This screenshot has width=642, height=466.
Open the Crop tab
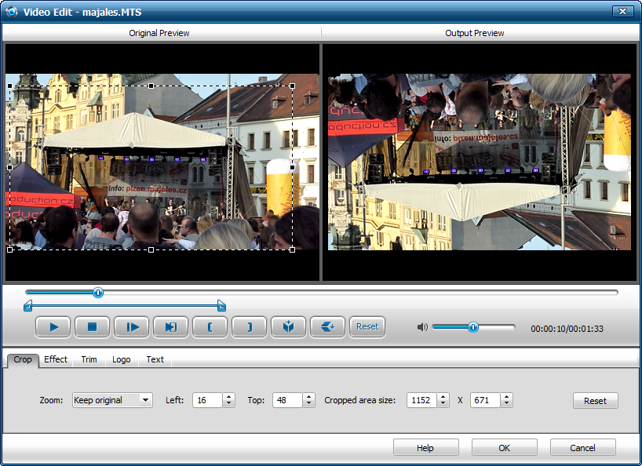point(23,359)
